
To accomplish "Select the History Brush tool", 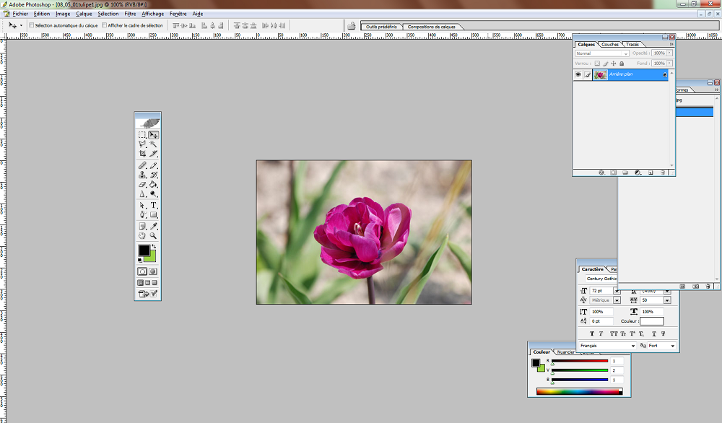I will click(153, 175).
